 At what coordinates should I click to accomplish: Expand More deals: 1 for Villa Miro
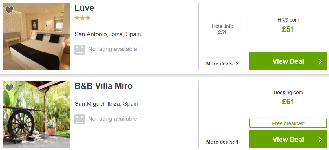pyautogui.click(x=222, y=142)
